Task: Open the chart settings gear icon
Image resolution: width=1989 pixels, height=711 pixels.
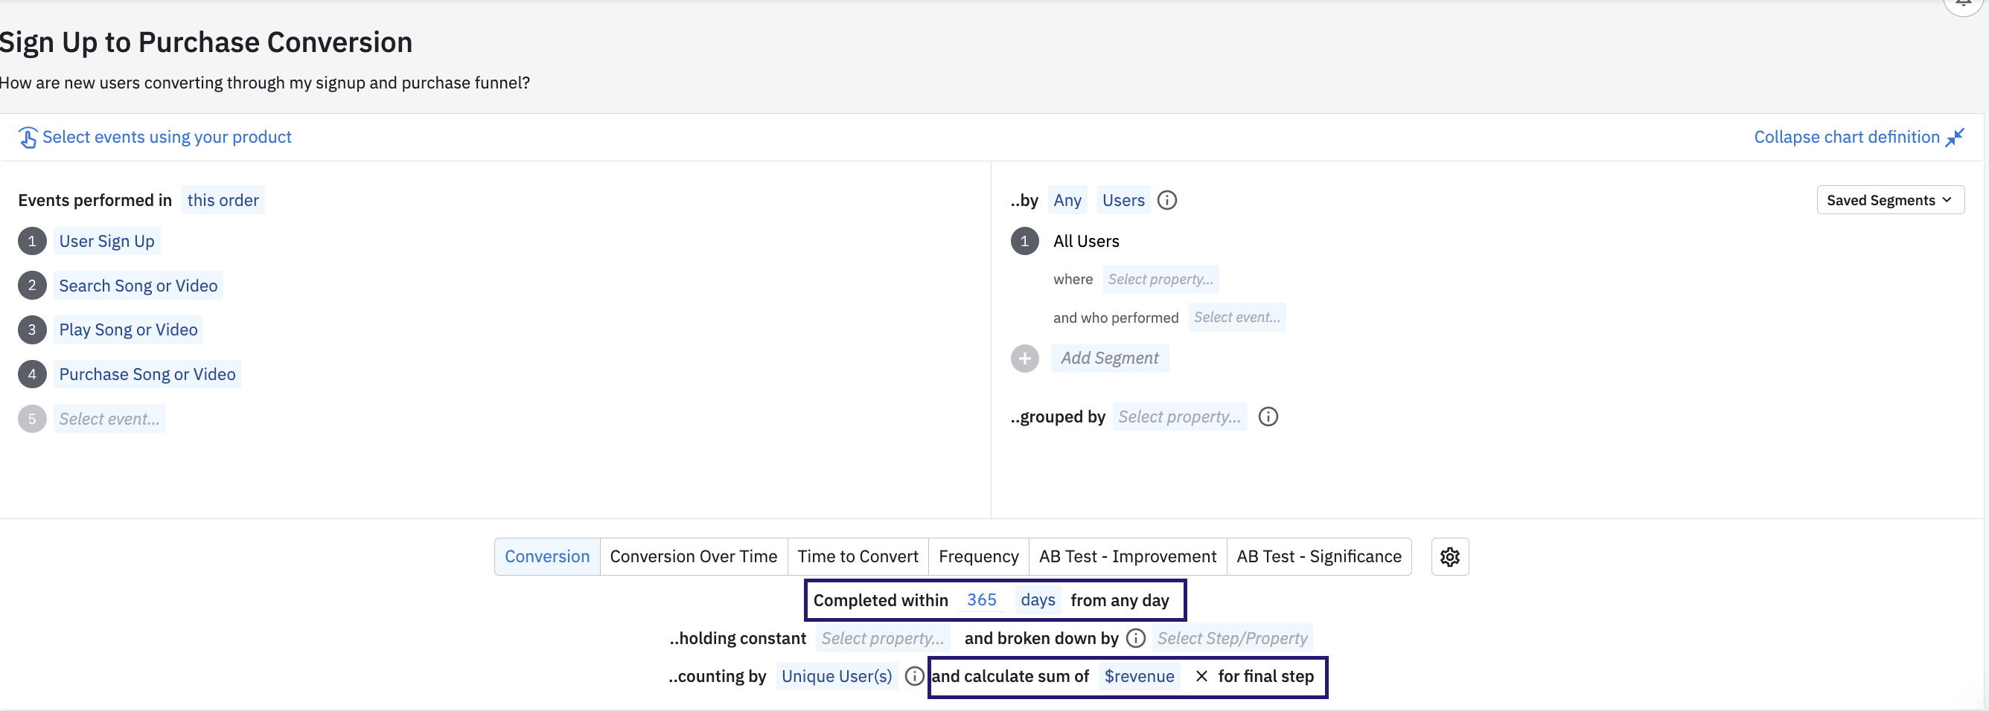Action: coord(1449,556)
